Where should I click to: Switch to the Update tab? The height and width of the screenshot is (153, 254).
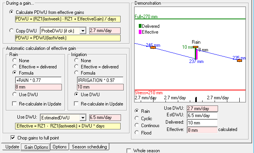[12, 147]
